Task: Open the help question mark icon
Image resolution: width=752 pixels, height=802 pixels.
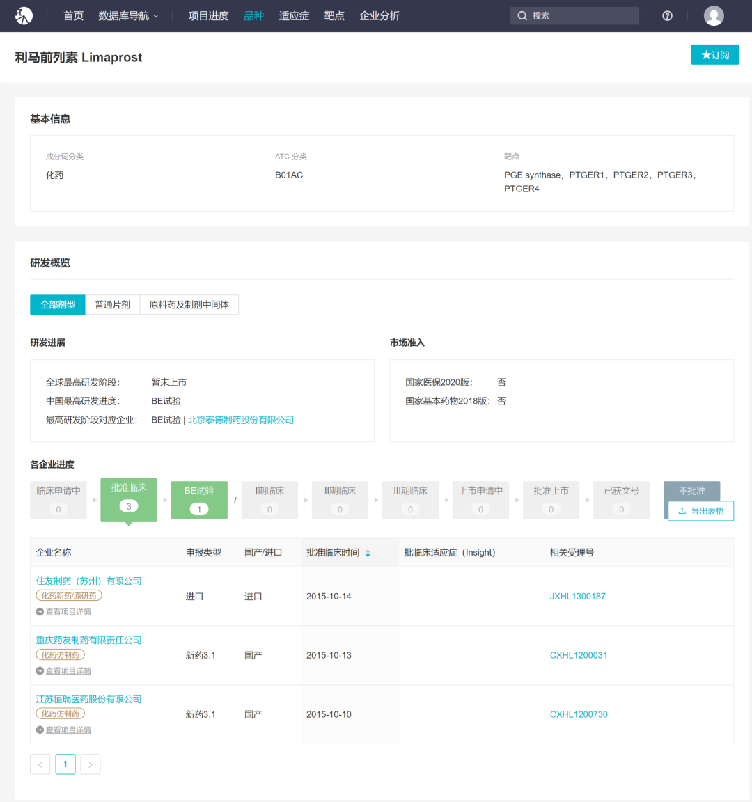Action: 667,16
